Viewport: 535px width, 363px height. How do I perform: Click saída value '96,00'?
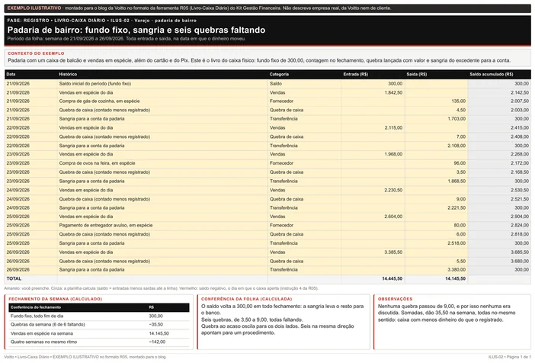[x=460, y=163]
